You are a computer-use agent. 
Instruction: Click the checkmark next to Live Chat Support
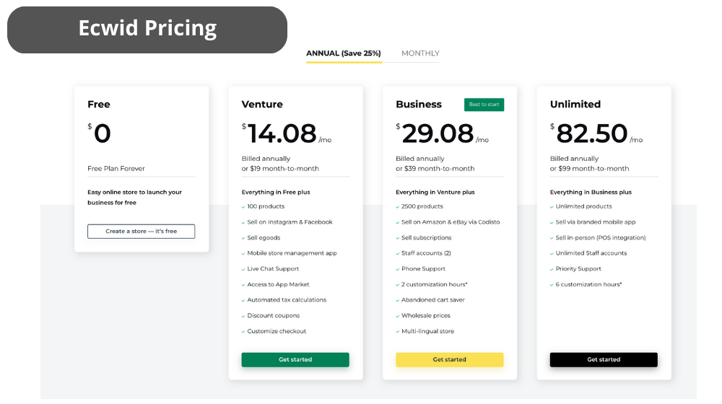[243, 269]
